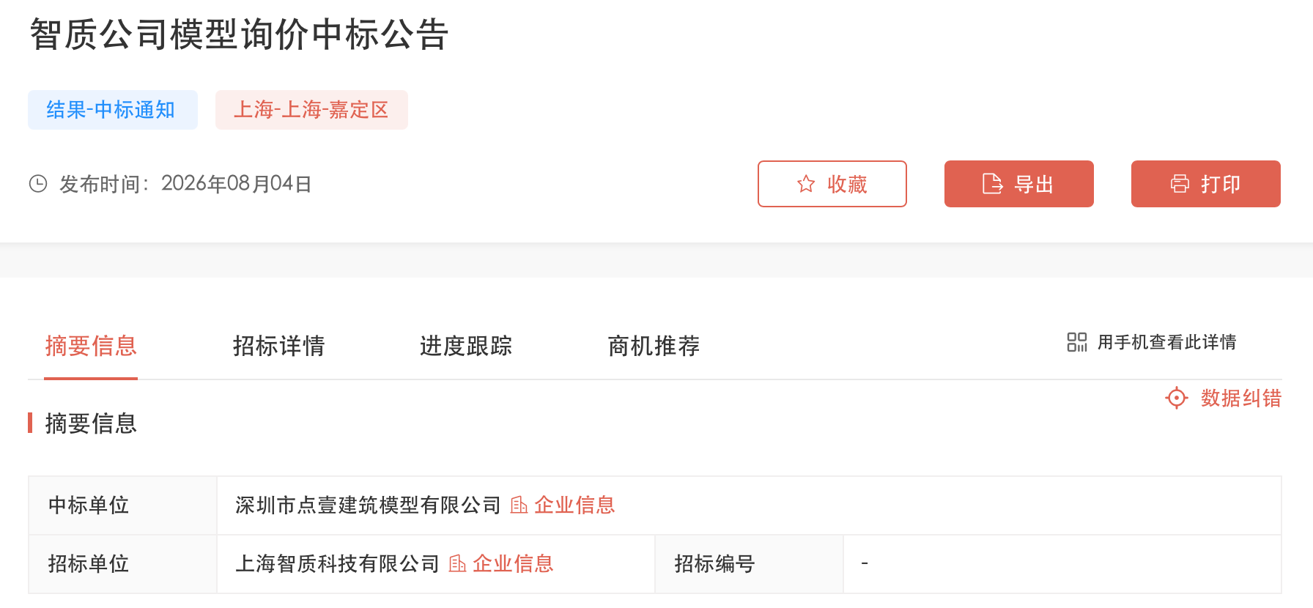1313x608 pixels.
Task: Click the clock icon before 发布时间
Action: tap(38, 184)
